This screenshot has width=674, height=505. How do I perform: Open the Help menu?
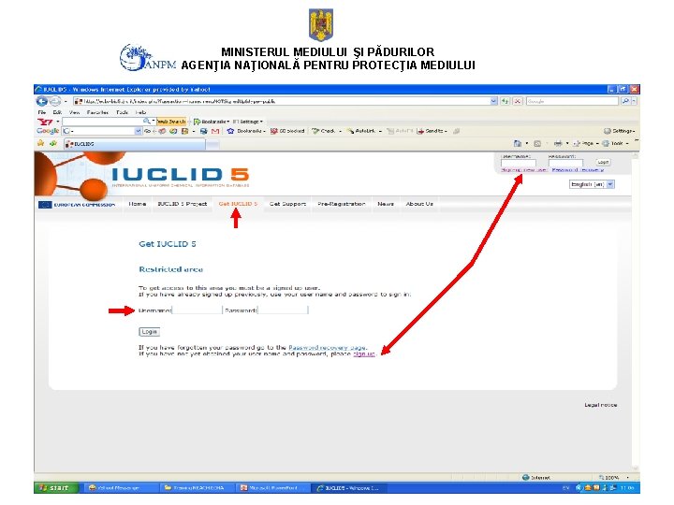click(x=140, y=112)
